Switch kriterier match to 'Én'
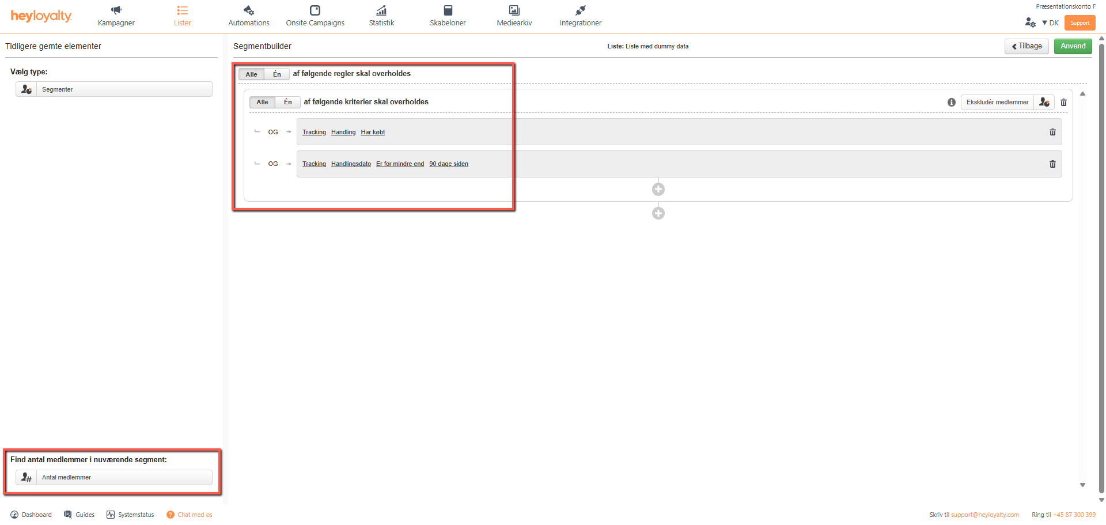 pyautogui.click(x=287, y=102)
